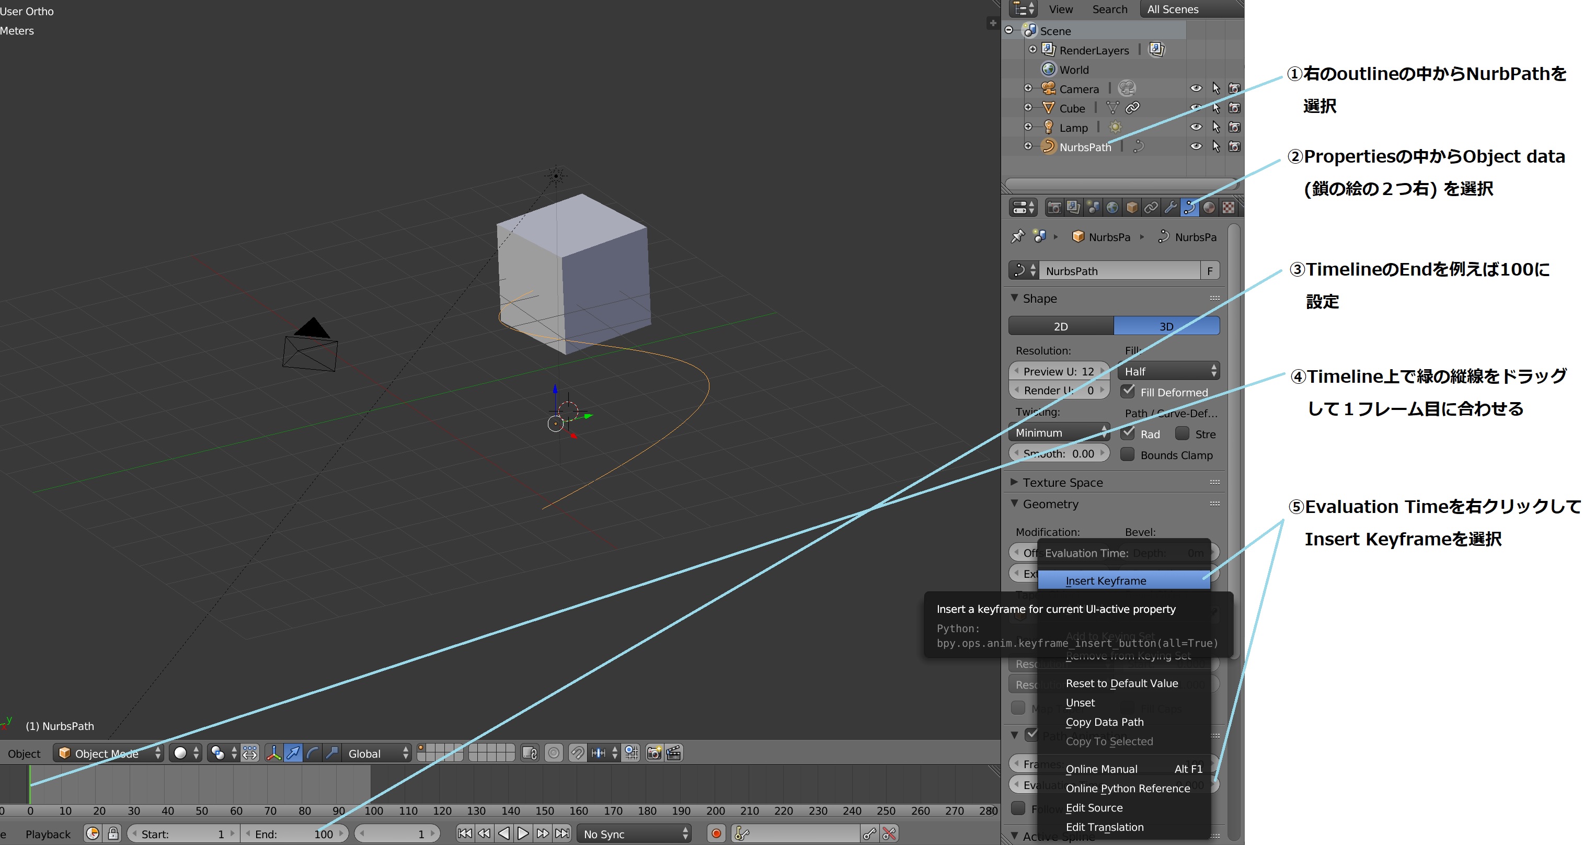Open the Object Mode dropdown
This screenshot has height=845, width=1583.
pos(109,753)
